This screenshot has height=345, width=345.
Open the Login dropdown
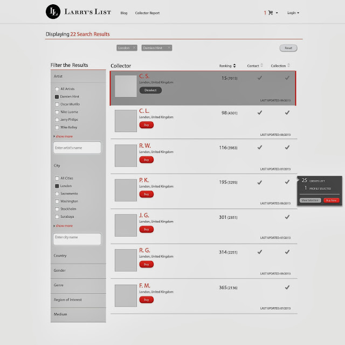point(293,13)
